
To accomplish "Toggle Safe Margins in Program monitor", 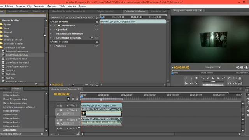I will (235, 78).
